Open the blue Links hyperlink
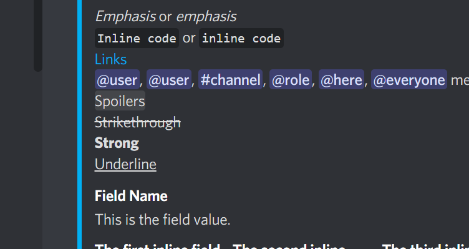 point(110,59)
